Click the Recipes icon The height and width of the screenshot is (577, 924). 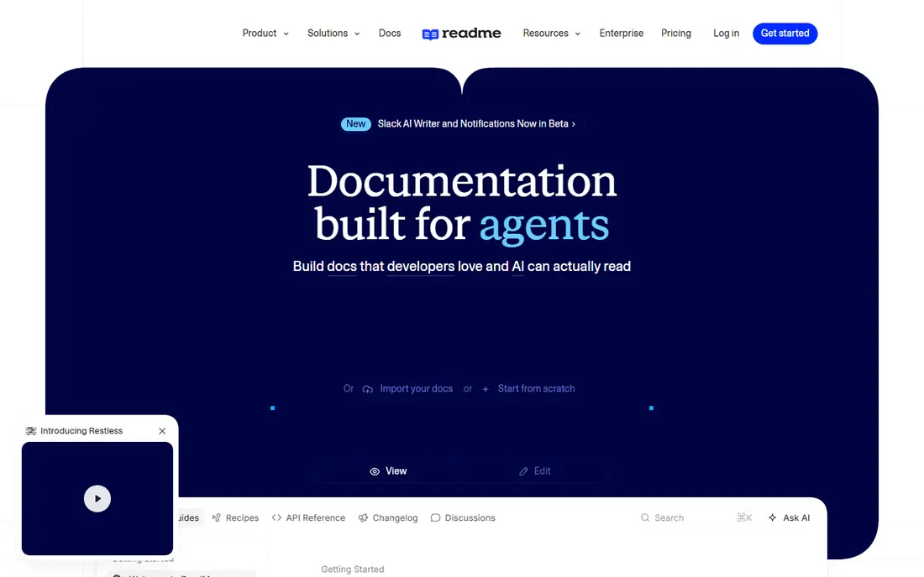coord(216,517)
